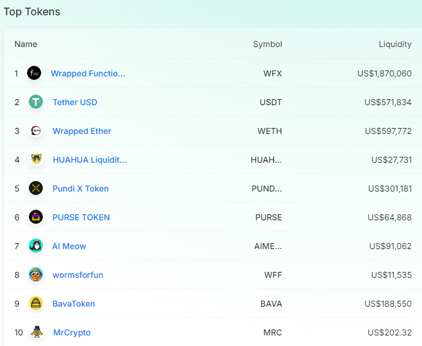Click the Top Tokens heading
Image resolution: width=422 pixels, height=346 pixels.
32,12
